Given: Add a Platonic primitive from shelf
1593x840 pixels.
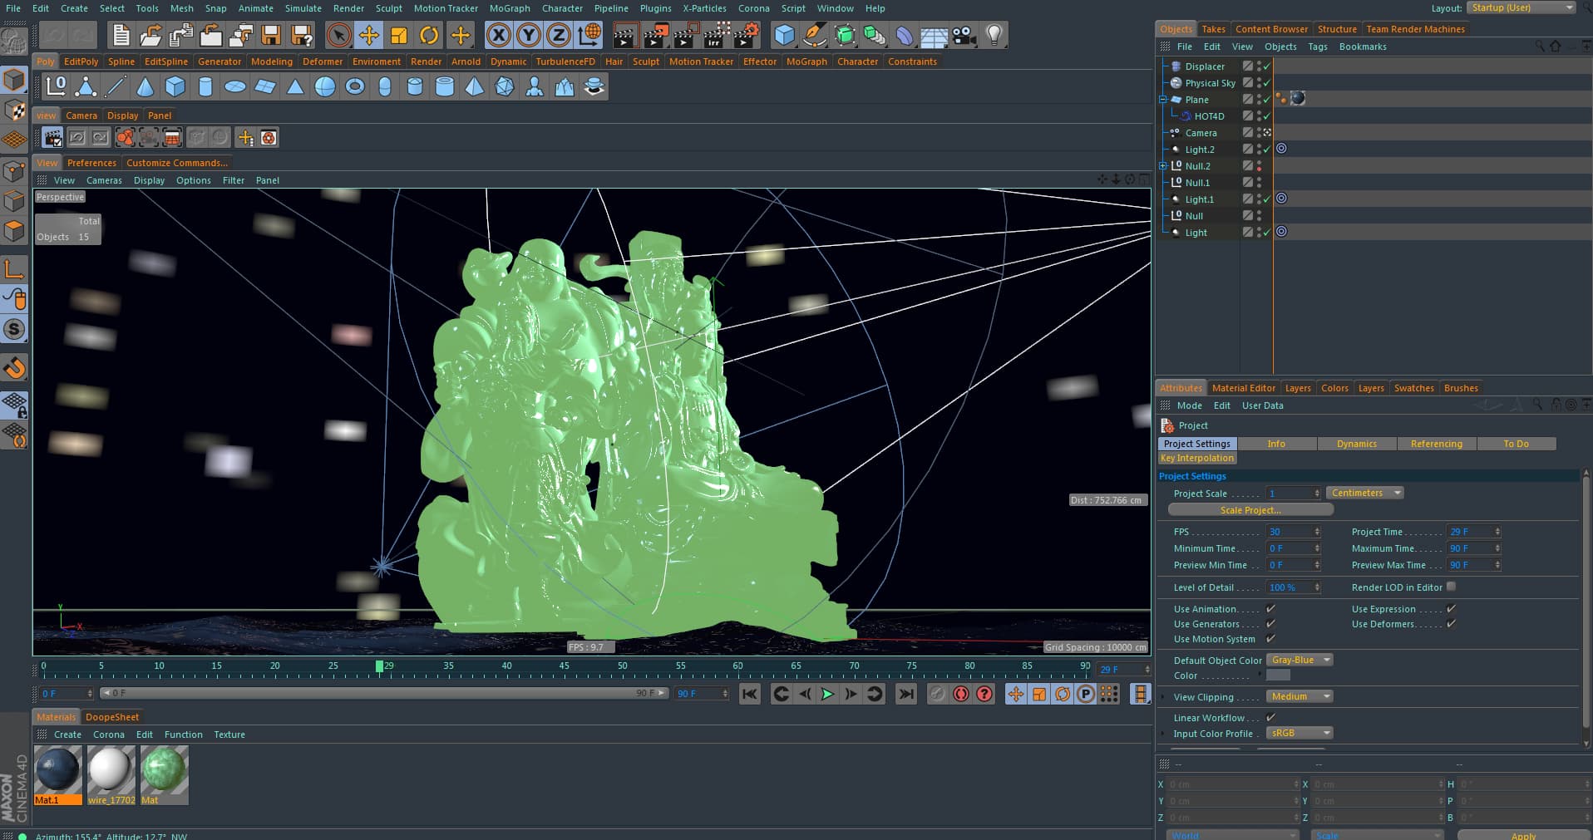Looking at the screenshot, I should (505, 86).
